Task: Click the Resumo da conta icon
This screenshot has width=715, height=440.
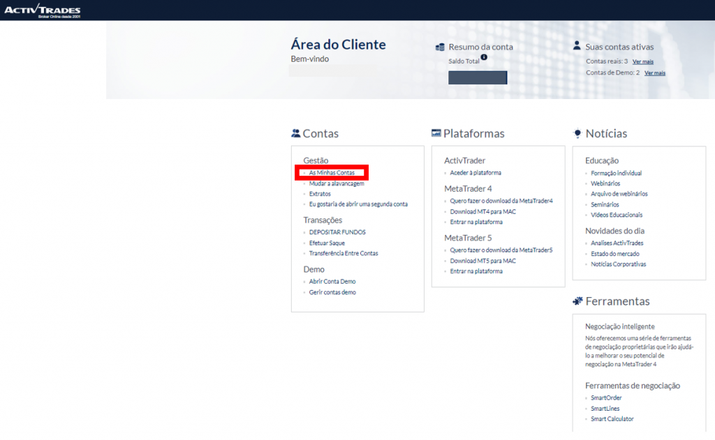Action: tap(440, 47)
